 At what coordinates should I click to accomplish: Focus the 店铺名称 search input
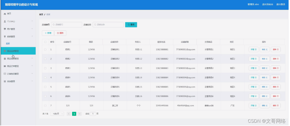tap(108, 25)
